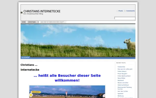Open the Posts RSS feed icon
This screenshot has height=98, width=156.
point(117,11)
